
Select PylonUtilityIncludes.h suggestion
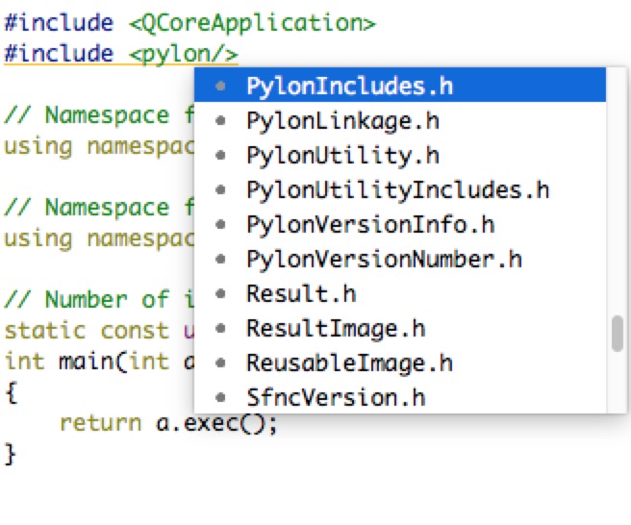[x=400, y=189]
